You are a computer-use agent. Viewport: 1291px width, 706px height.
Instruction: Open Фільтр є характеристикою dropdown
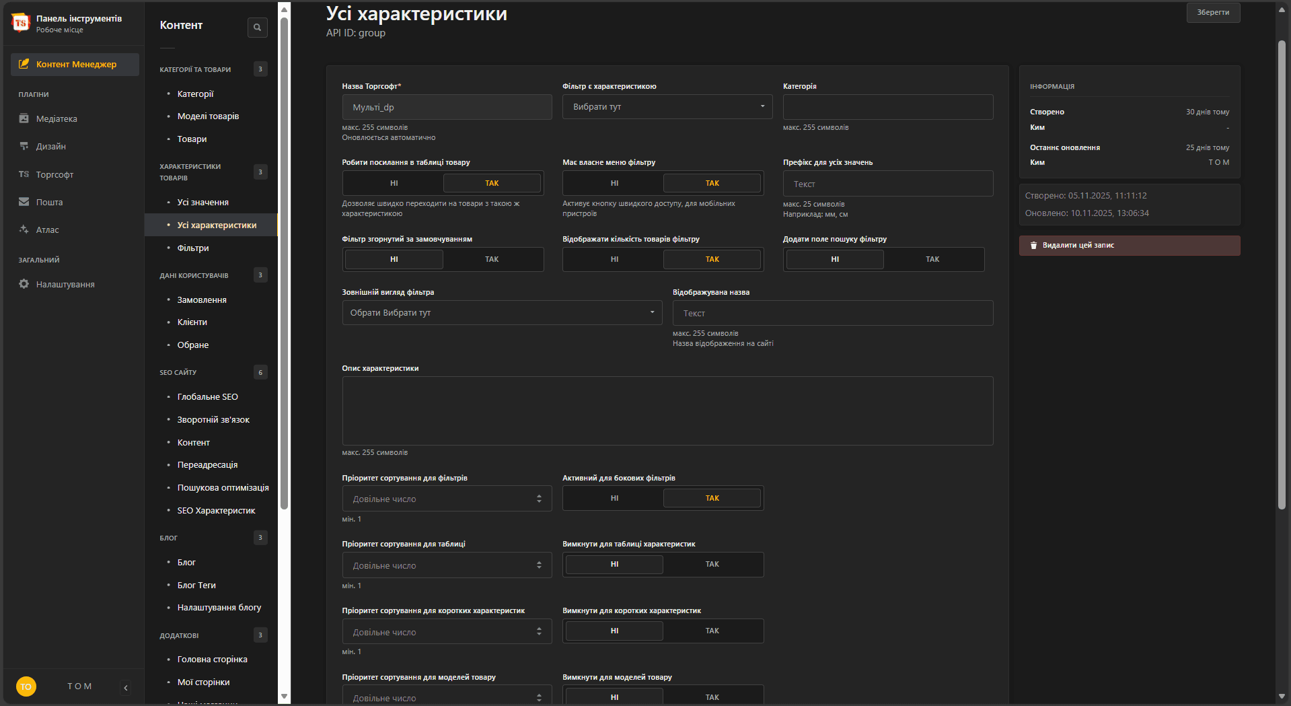pos(667,107)
